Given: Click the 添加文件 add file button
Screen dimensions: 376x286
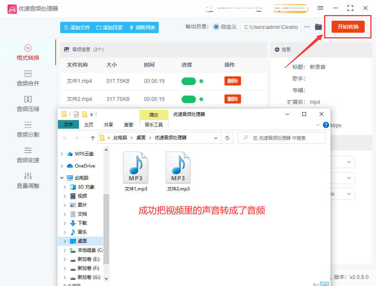Looking at the screenshot, I should [x=77, y=27].
